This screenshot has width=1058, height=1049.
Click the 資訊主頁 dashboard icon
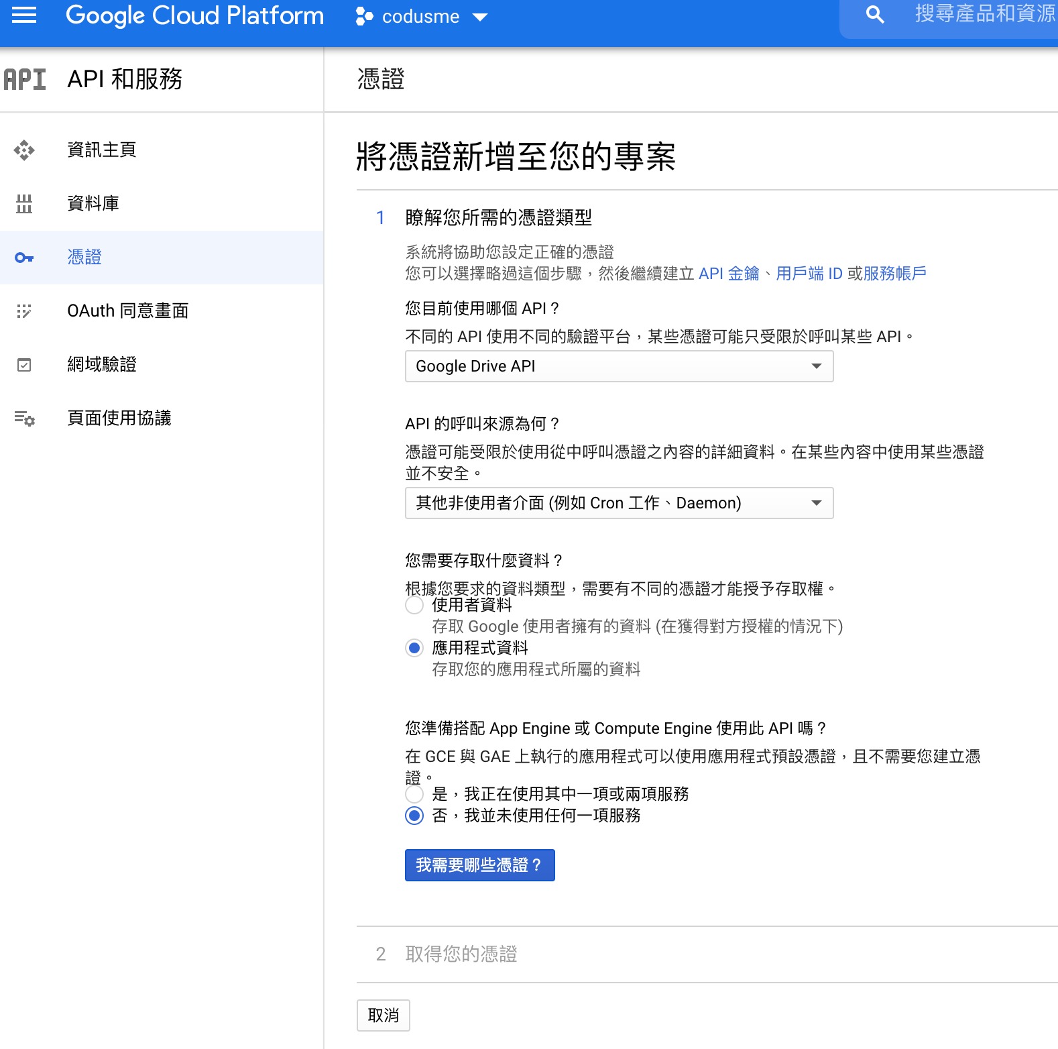[x=24, y=150]
